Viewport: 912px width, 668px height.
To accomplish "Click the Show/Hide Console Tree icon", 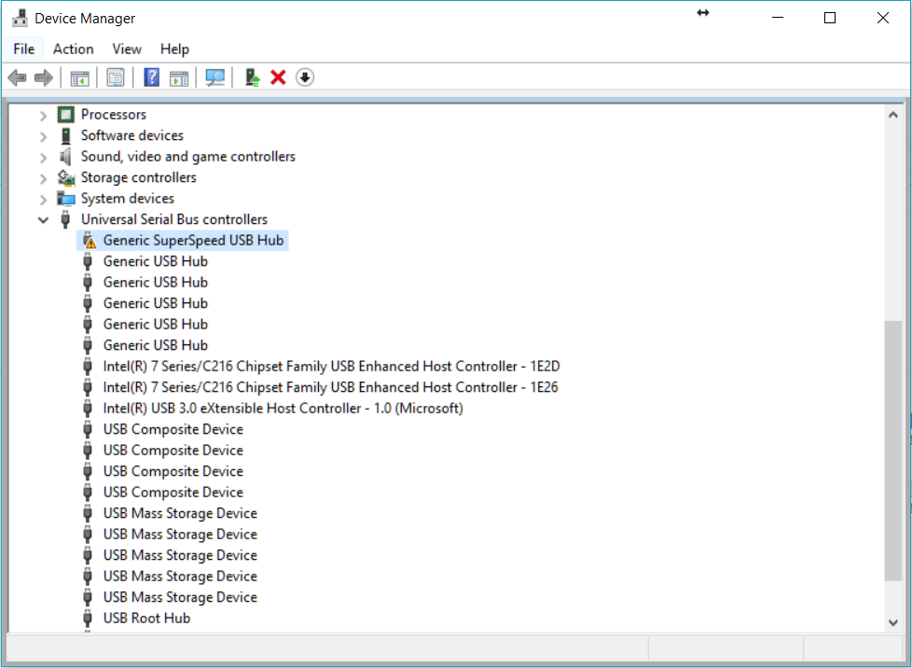I will (x=80, y=77).
